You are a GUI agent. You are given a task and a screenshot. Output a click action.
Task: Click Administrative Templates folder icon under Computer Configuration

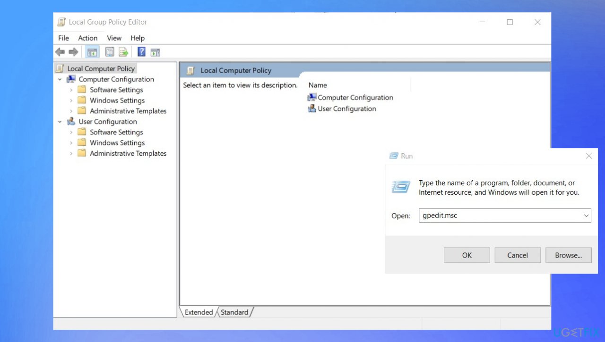pyautogui.click(x=82, y=111)
